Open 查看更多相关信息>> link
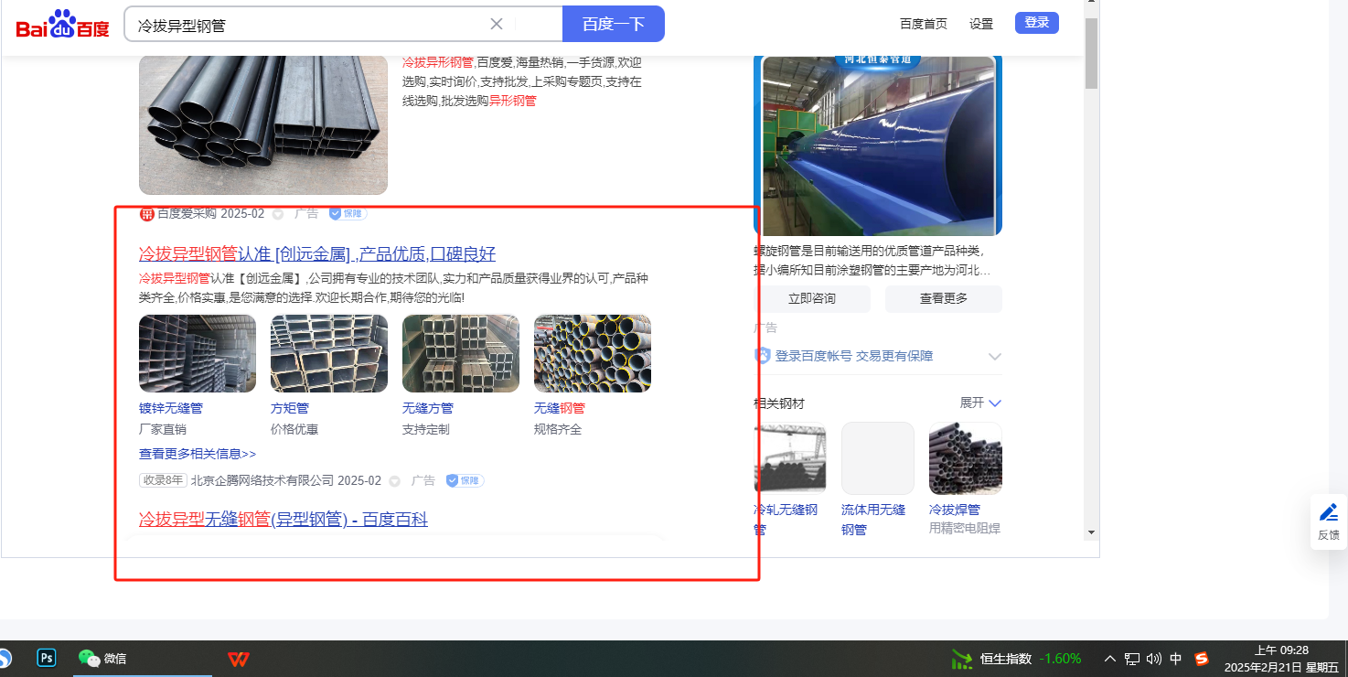 click(x=198, y=454)
